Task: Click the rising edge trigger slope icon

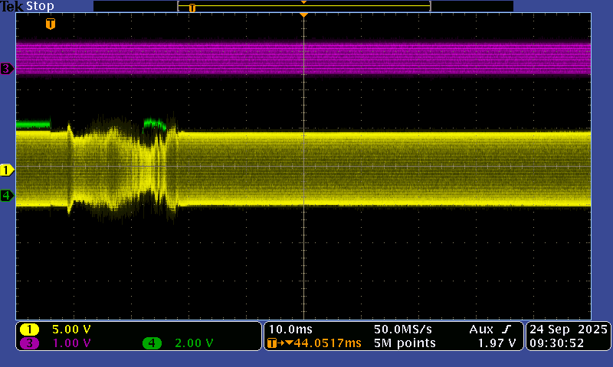Action: point(508,329)
